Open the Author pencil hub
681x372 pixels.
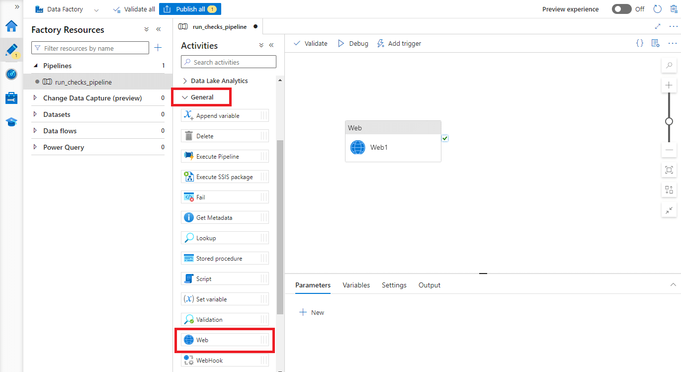click(x=11, y=50)
